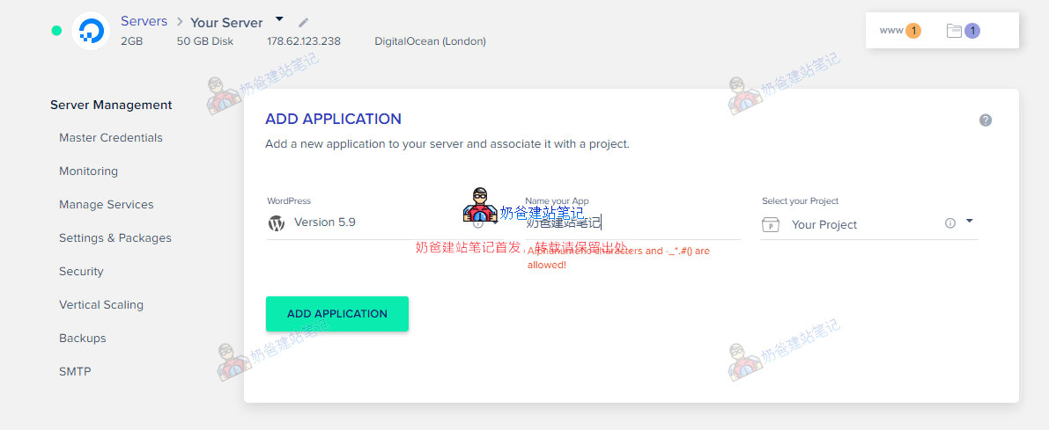Click the project box icon
This screenshot has height=430, width=1049.
coord(772,225)
